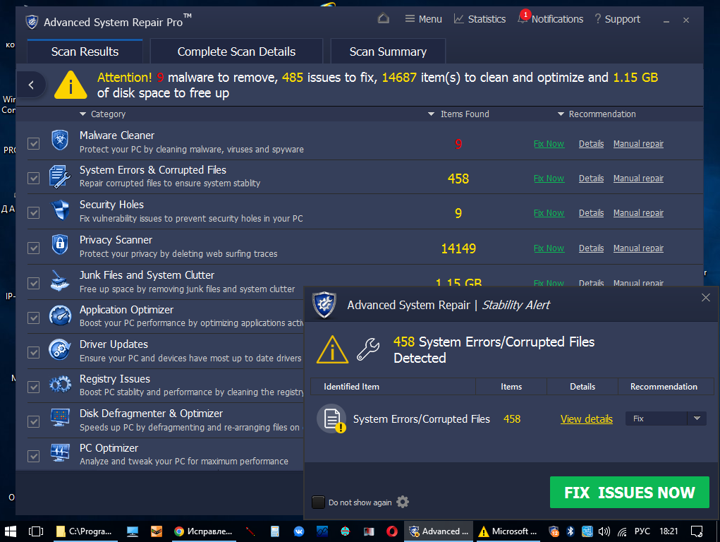This screenshot has height=542, width=720.
Task: Click the volume icon in system tray
Action: click(604, 531)
